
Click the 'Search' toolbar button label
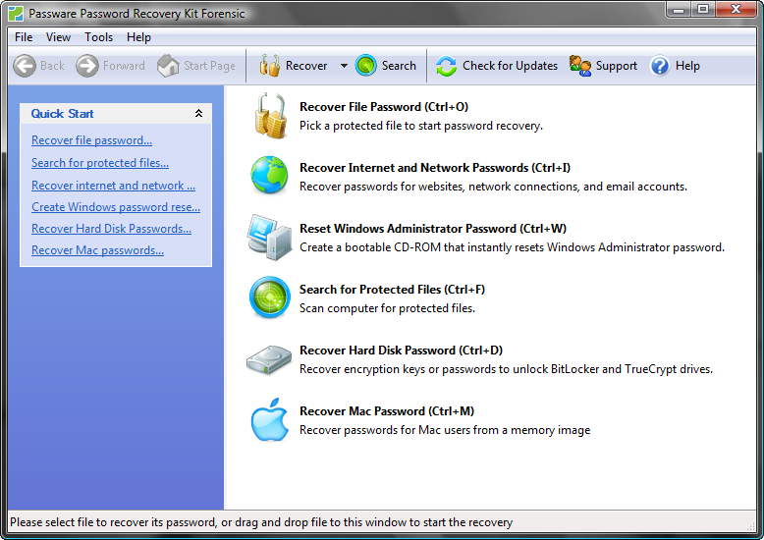click(399, 66)
